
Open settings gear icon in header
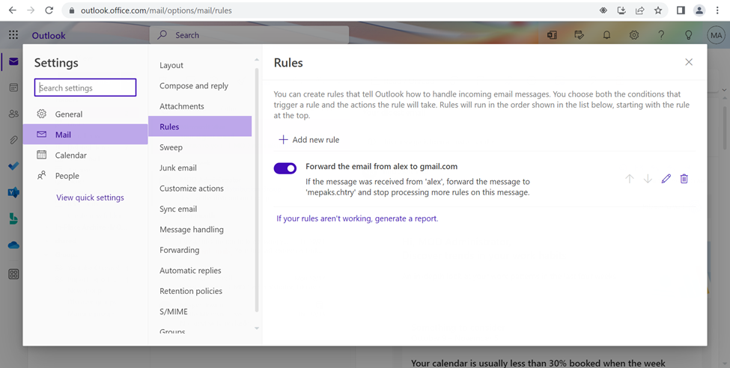click(633, 35)
